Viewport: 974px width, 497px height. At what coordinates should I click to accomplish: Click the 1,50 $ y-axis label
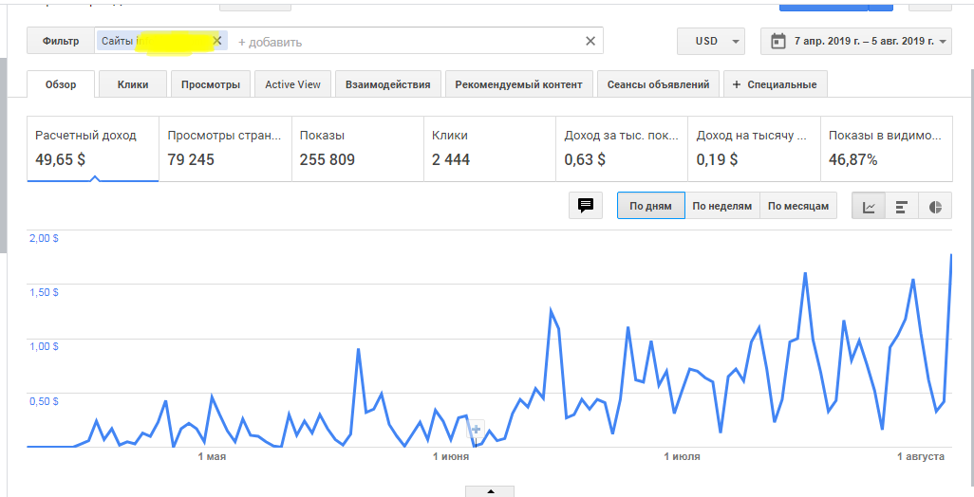click(44, 292)
